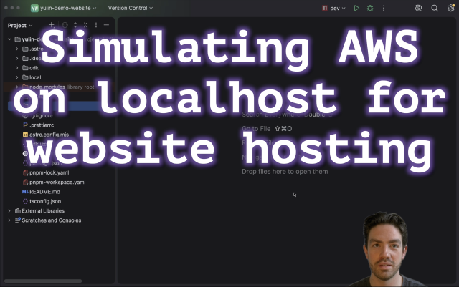Expand the local folder

[17, 77]
